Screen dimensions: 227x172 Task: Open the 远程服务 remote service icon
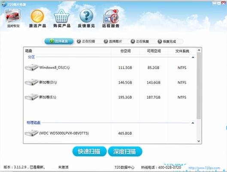111,16
